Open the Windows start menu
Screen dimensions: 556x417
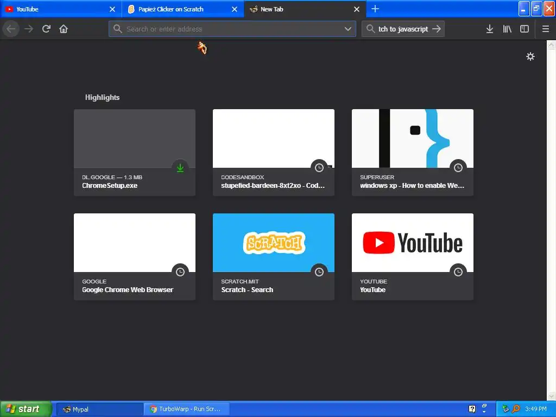click(26, 409)
